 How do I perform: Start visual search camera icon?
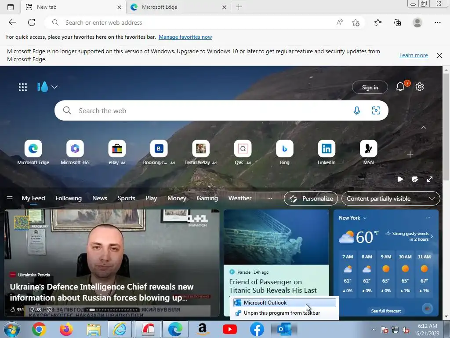click(x=376, y=110)
